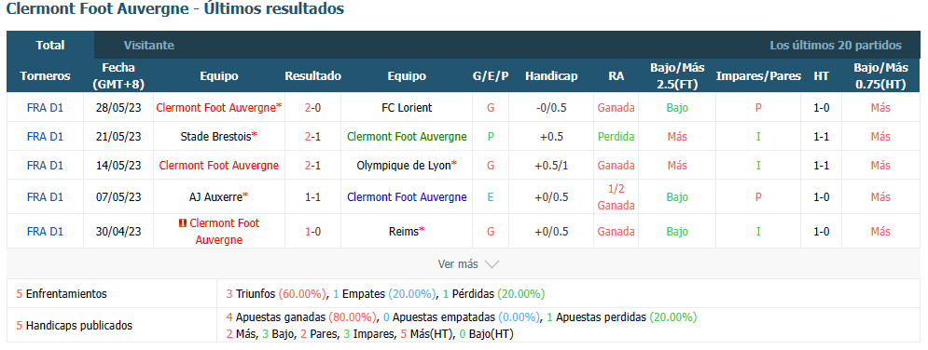Screen dimensions: 928x350
Task: Click the 1-1 result of the Auxerre match
Action: (313, 196)
